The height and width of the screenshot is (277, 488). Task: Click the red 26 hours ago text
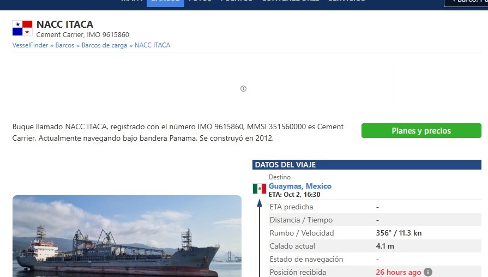click(x=399, y=272)
